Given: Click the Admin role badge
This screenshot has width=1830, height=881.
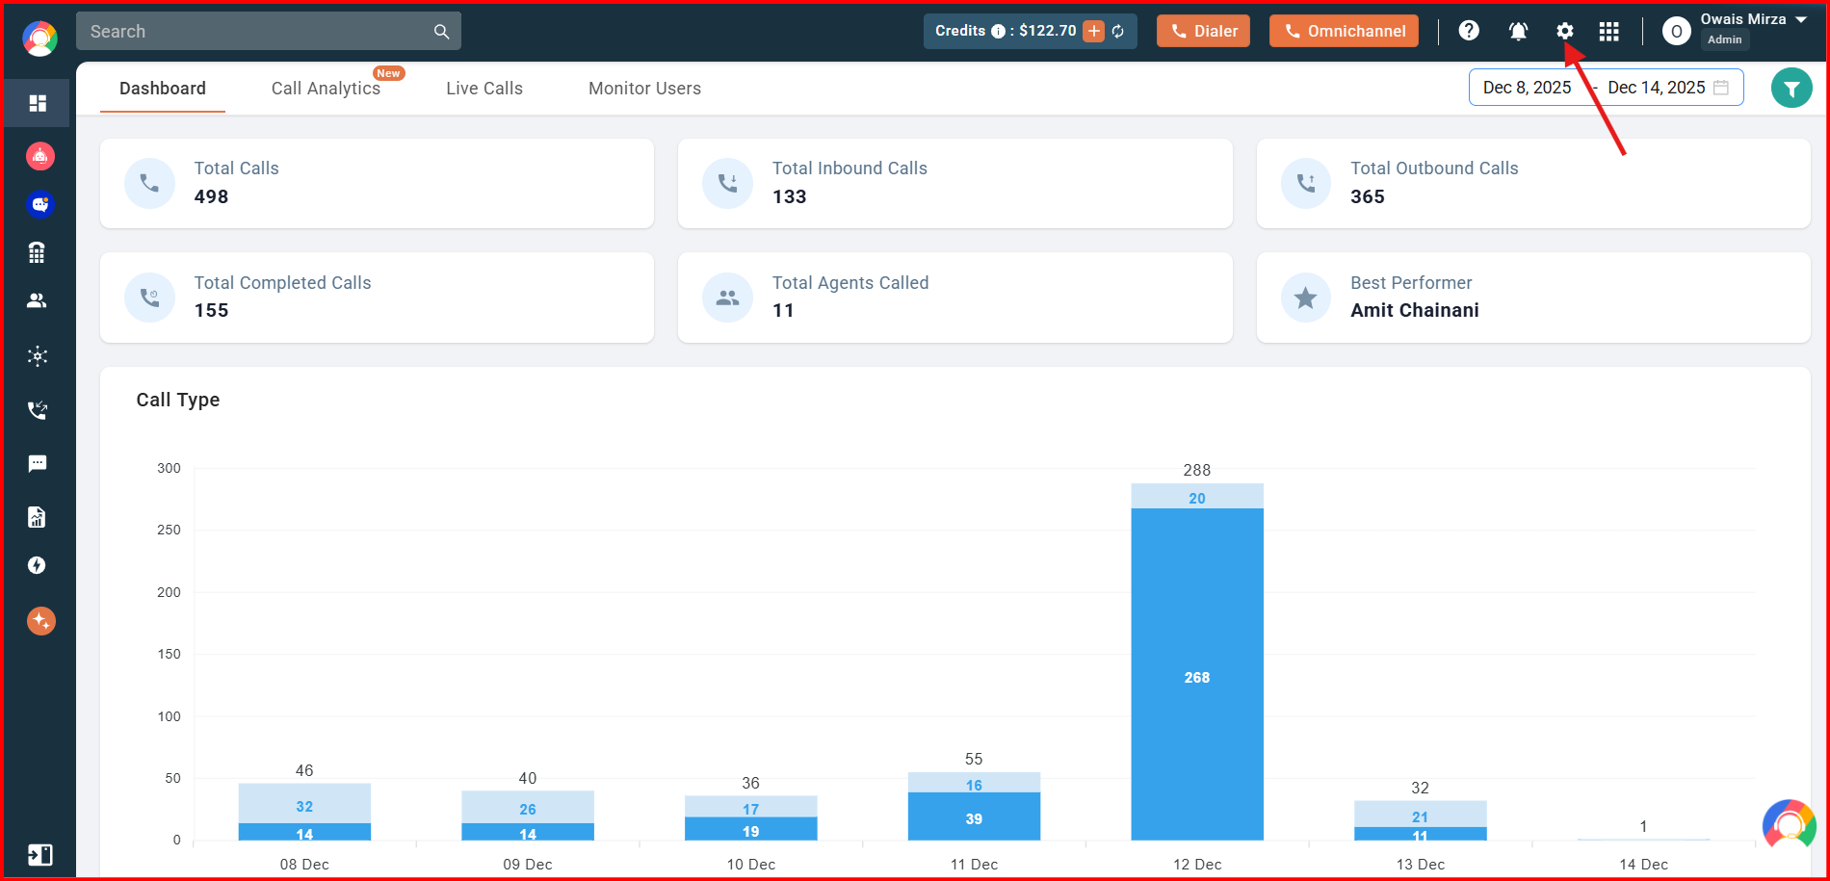Looking at the screenshot, I should [x=1724, y=39].
